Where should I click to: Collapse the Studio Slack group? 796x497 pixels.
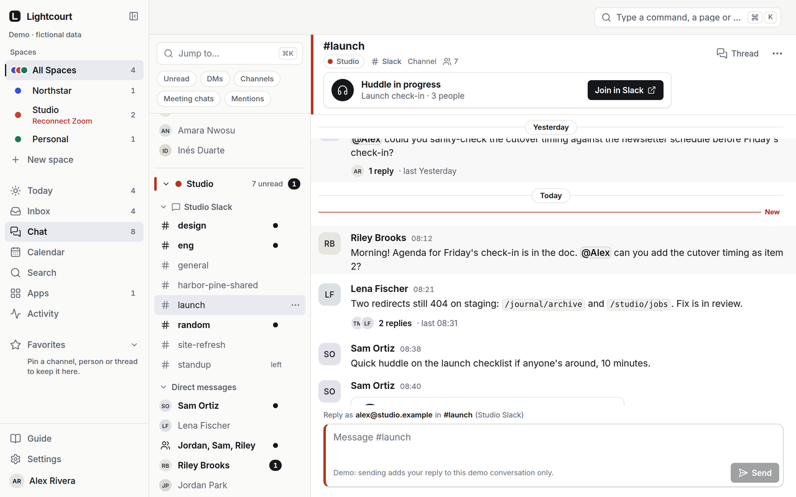[164, 207]
